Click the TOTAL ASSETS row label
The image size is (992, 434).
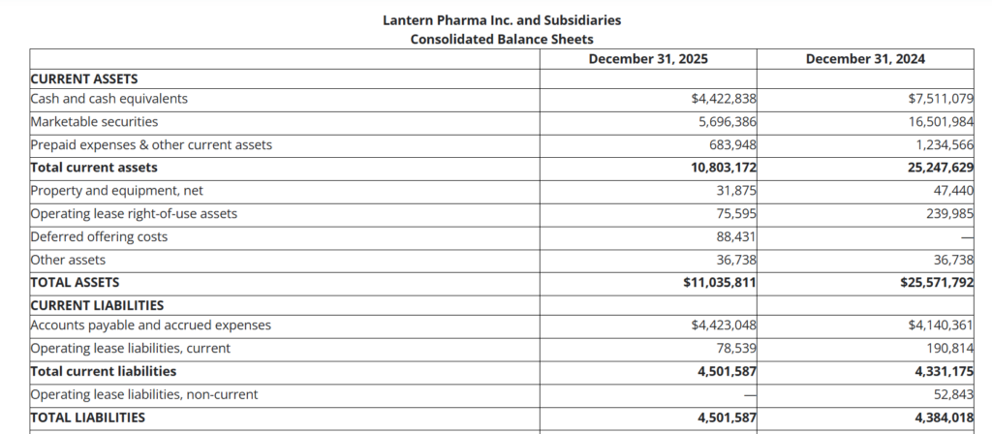76,282
